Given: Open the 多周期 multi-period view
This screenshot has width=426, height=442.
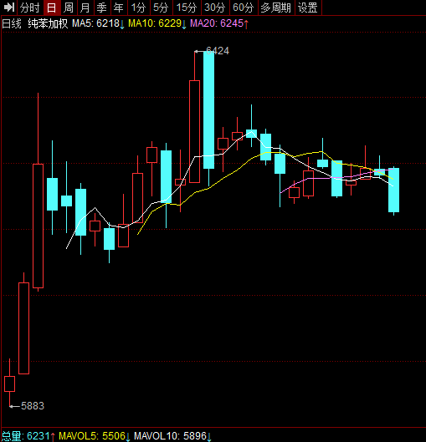Looking at the screenshot, I should [276, 8].
